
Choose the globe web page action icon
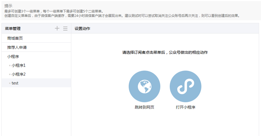144,86
